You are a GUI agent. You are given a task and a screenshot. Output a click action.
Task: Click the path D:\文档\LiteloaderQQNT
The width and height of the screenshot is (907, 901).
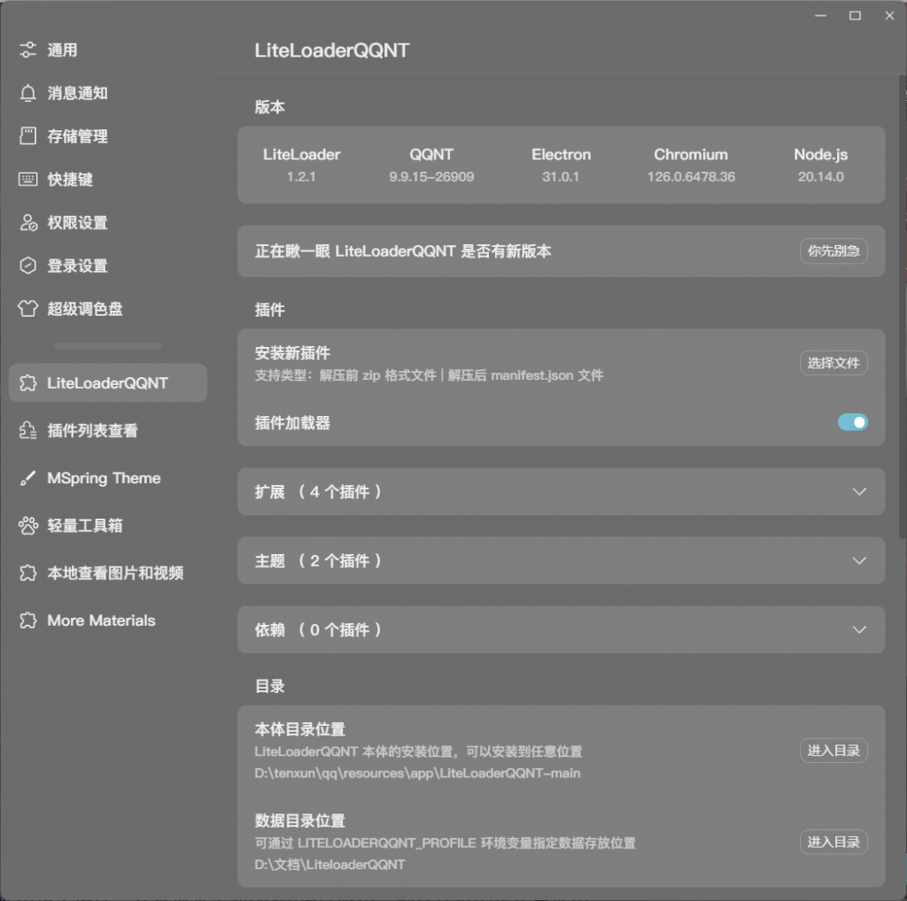point(329,865)
